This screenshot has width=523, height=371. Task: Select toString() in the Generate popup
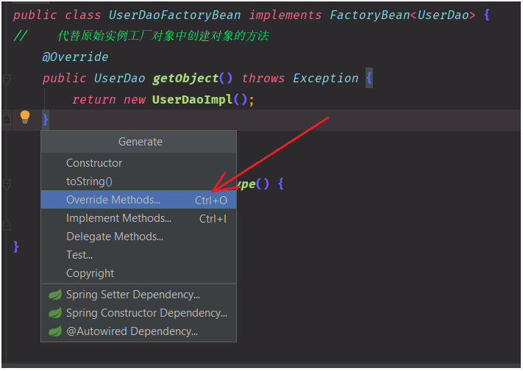[138, 181]
